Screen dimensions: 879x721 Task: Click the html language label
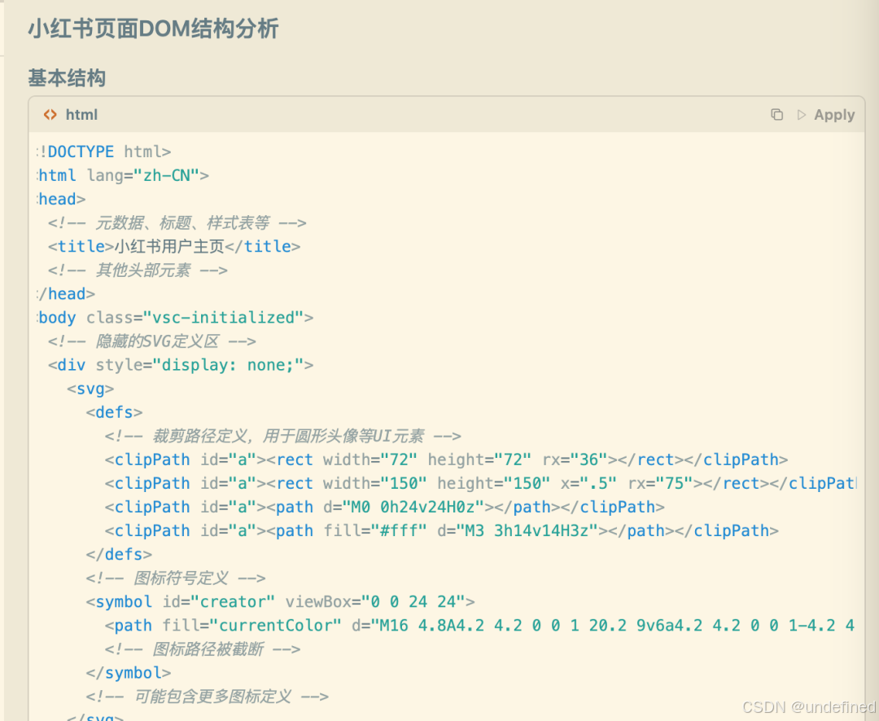click(82, 115)
